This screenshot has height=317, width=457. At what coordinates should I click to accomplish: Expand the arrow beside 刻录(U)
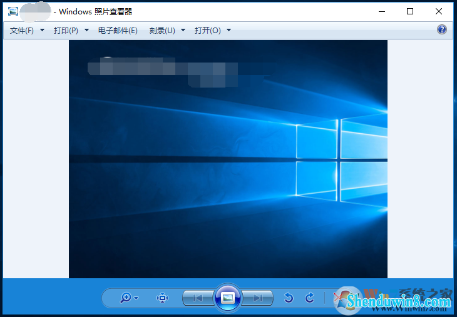point(183,30)
